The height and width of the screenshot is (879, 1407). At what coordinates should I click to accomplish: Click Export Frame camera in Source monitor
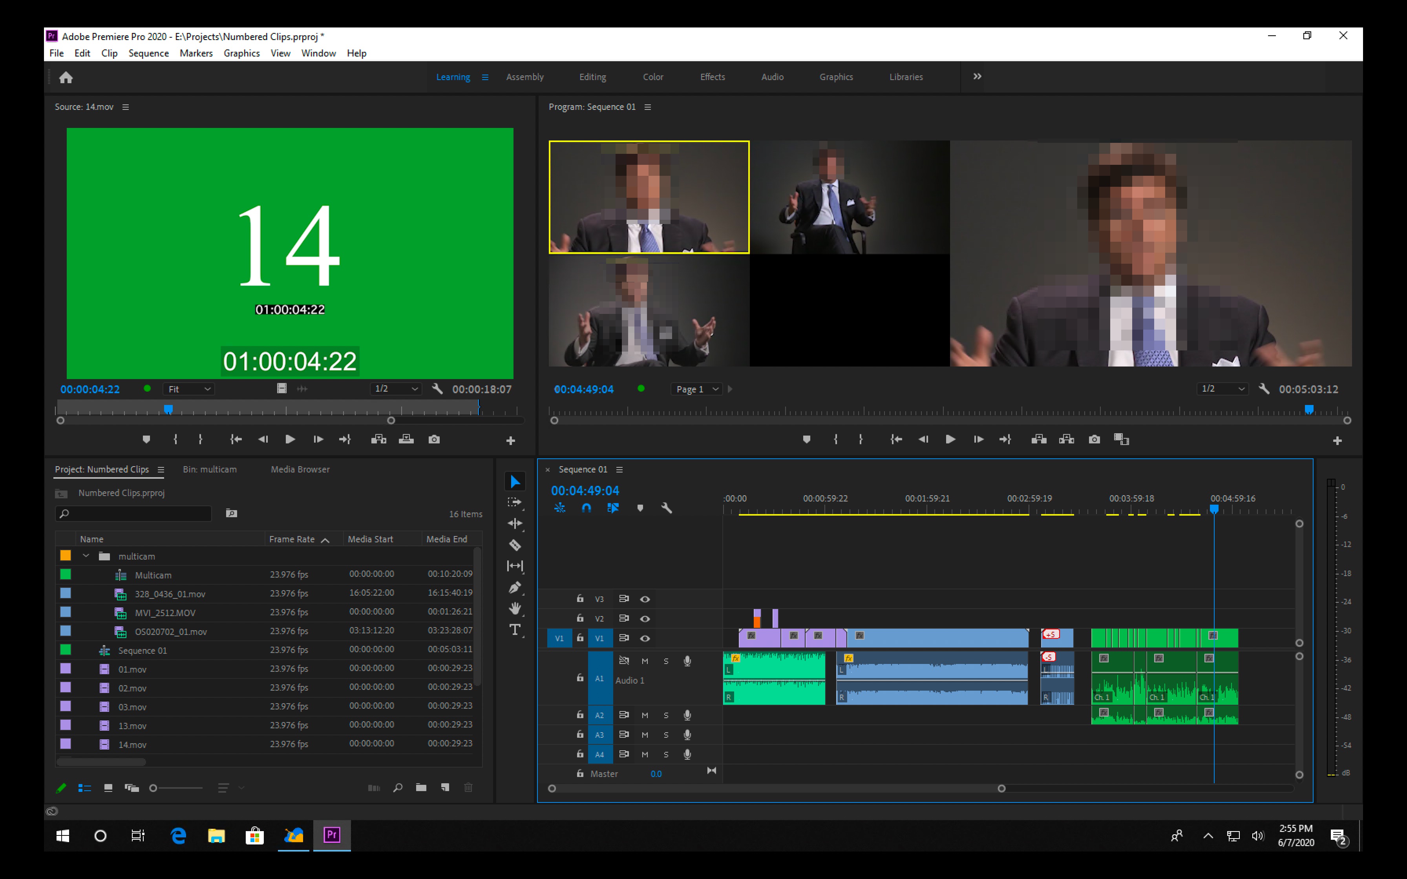click(434, 439)
